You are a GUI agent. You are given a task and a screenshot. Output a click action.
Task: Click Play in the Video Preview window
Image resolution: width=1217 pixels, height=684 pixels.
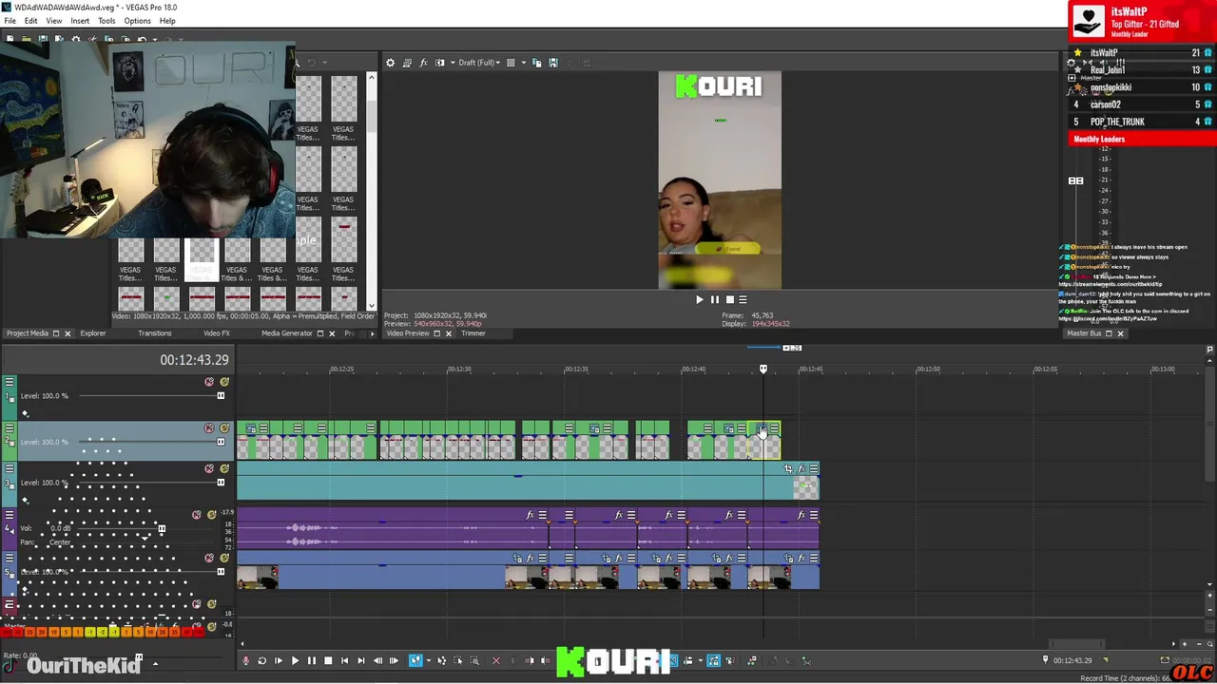pyautogui.click(x=700, y=299)
